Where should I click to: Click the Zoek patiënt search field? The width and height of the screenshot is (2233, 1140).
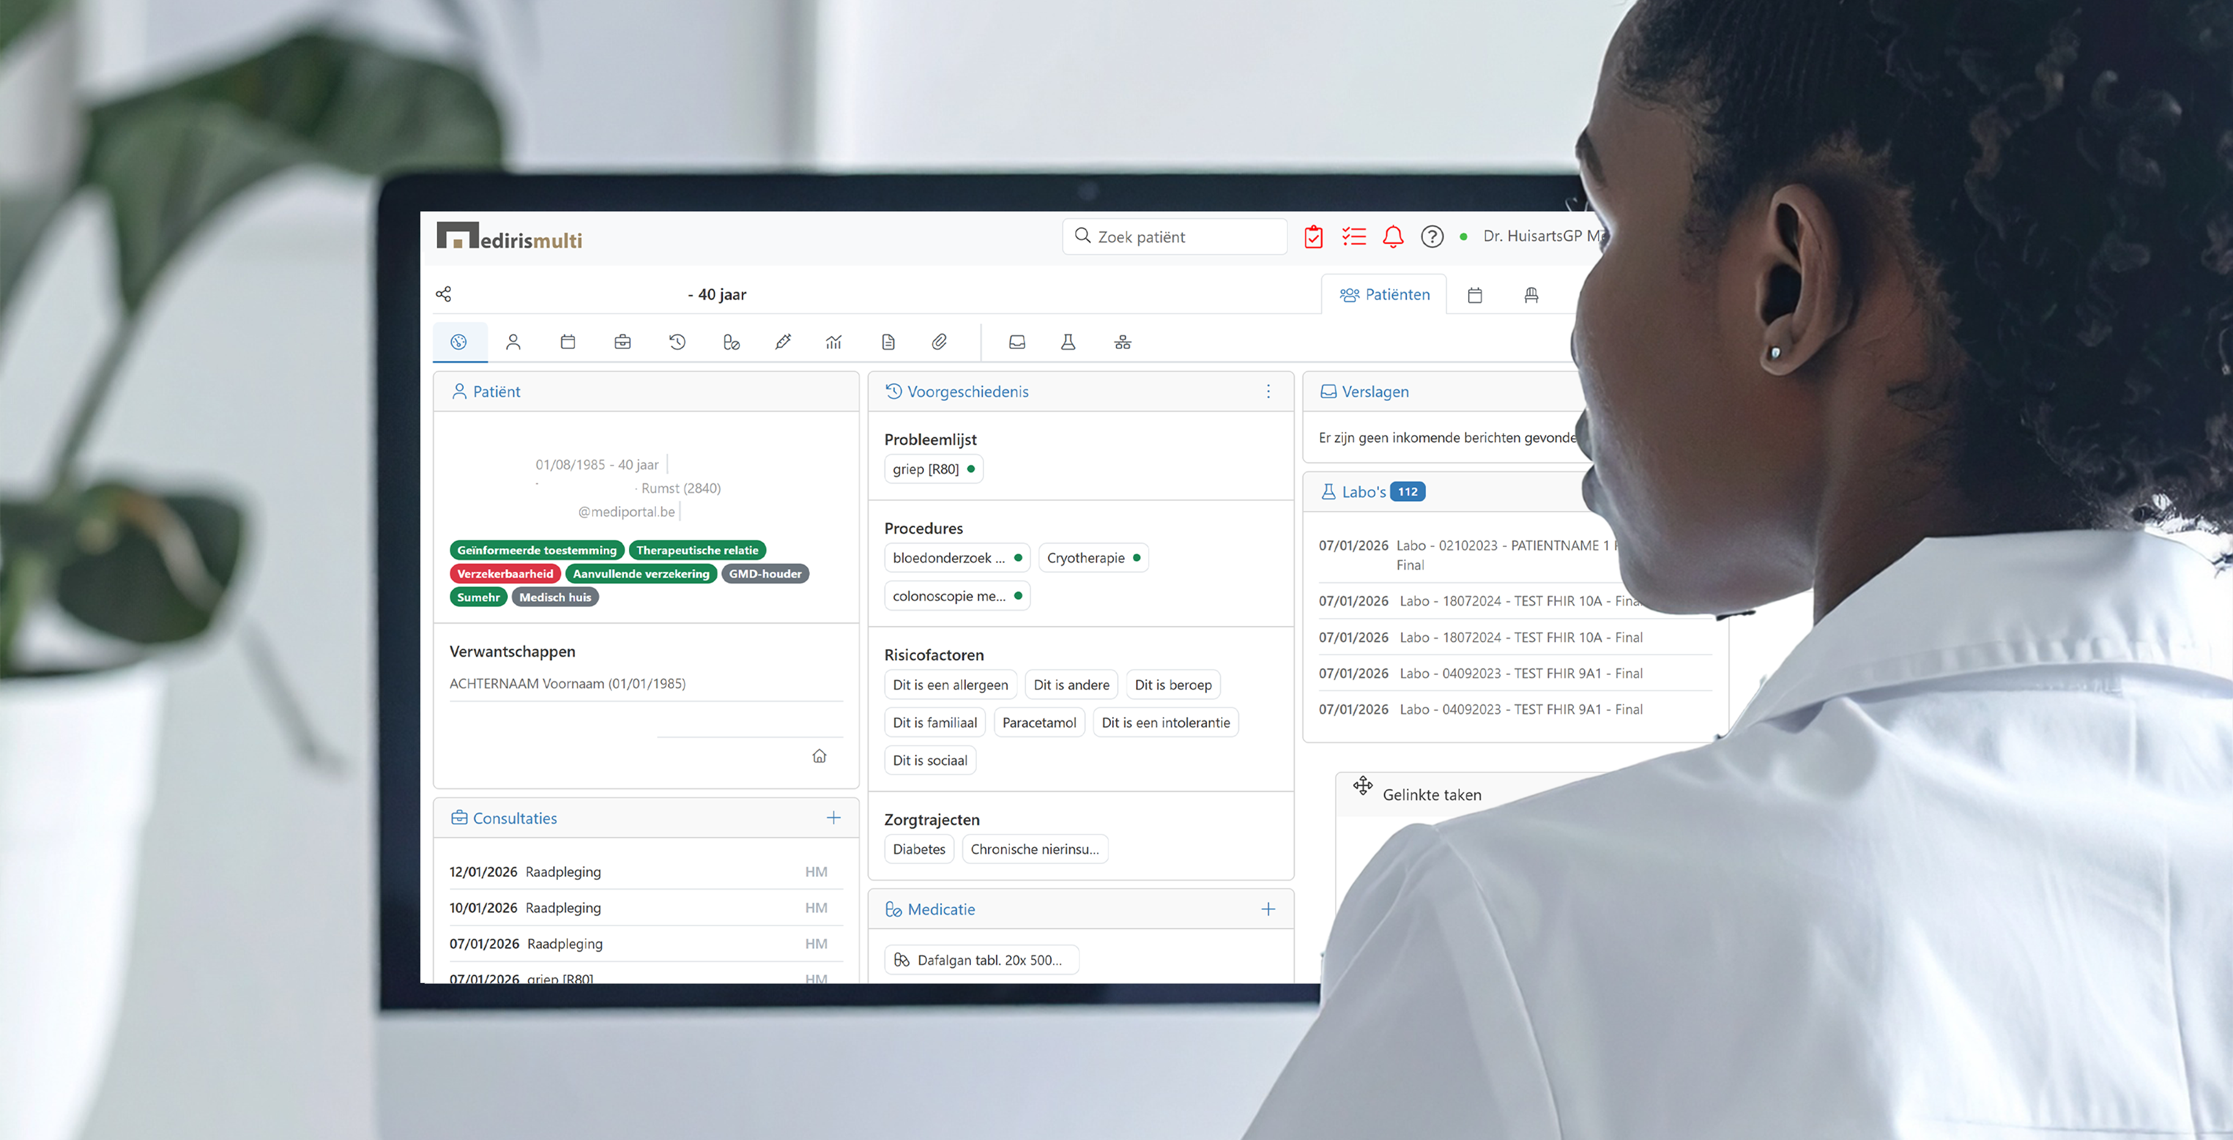click(x=1175, y=237)
